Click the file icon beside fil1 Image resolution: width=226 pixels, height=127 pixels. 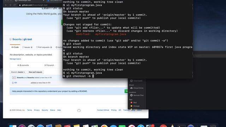point(13,83)
